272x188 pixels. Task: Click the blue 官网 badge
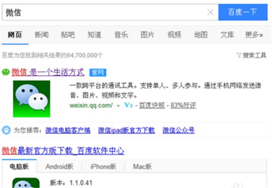[x=98, y=72]
